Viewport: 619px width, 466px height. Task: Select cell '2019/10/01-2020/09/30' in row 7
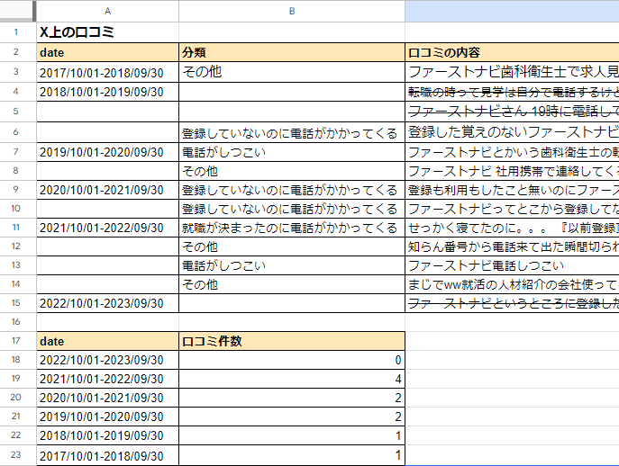pyautogui.click(x=107, y=152)
